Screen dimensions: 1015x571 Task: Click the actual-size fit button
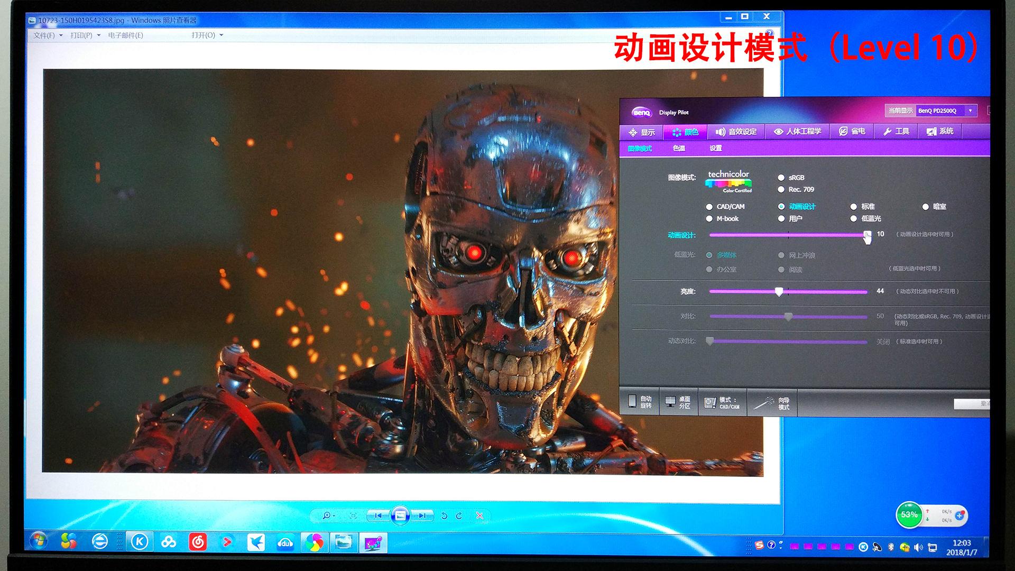(353, 515)
